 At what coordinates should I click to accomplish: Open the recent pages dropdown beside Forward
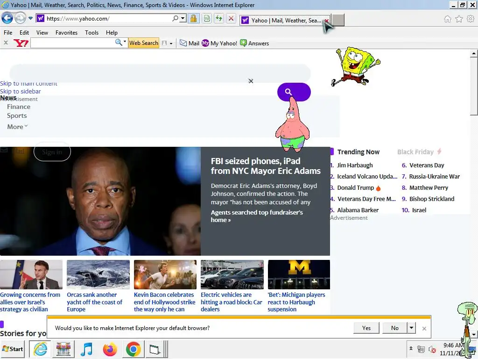click(30, 18)
